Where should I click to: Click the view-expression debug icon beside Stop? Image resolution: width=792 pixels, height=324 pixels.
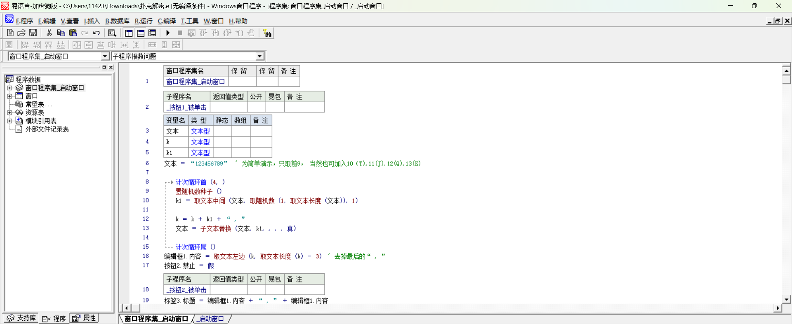(191, 33)
